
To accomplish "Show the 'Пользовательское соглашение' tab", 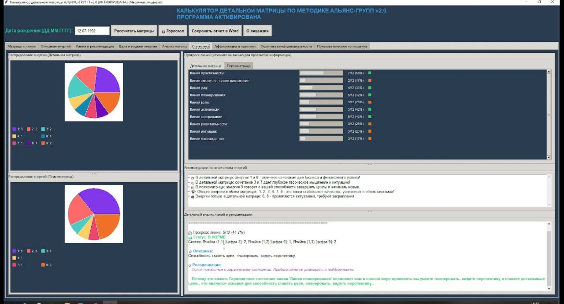I will pyautogui.click(x=342, y=46).
